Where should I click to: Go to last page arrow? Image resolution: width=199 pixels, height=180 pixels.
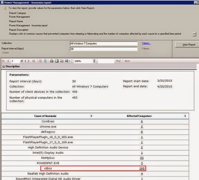pyautogui.click(x=33, y=61)
